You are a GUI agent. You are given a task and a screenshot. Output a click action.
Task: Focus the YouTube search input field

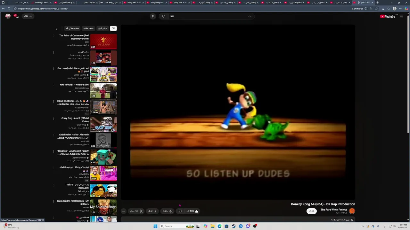click(211, 16)
